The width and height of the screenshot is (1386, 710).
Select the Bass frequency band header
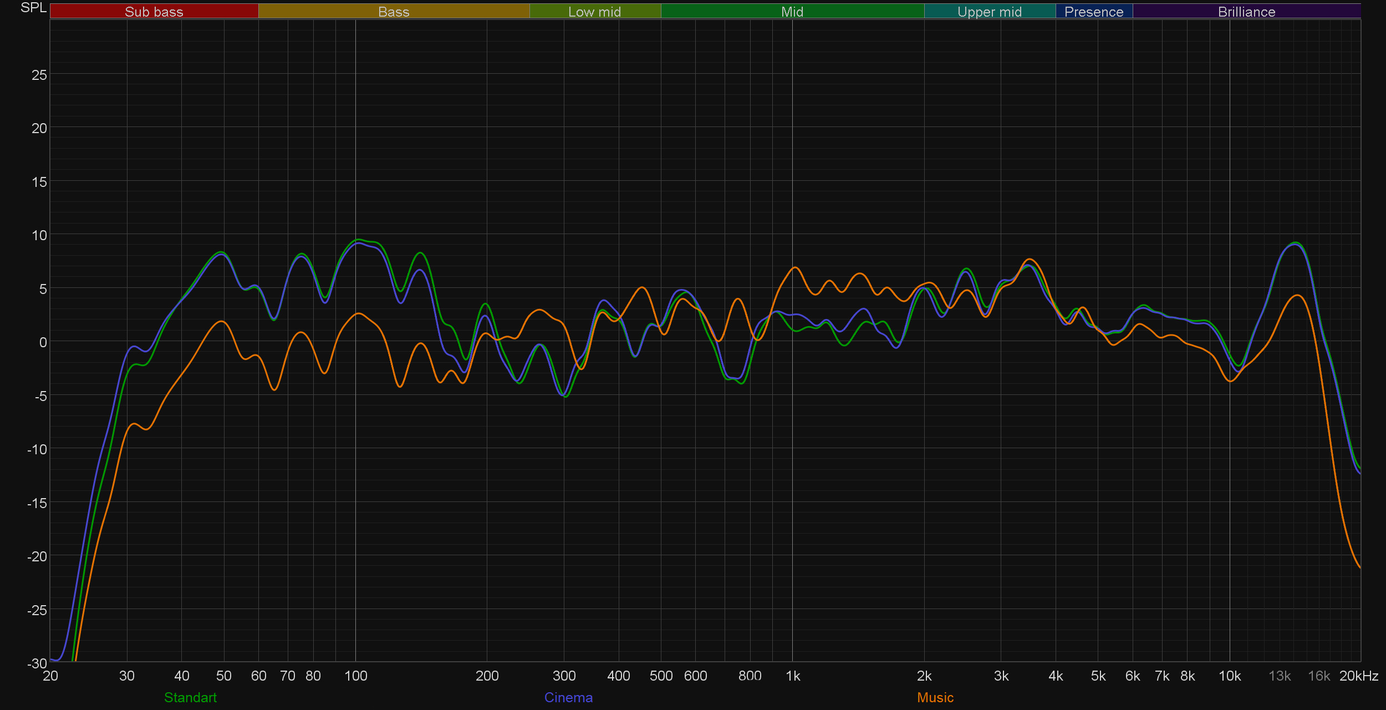pyautogui.click(x=394, y=12)
